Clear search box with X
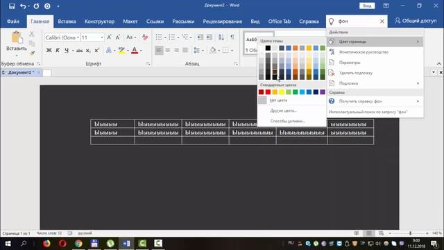The image size is (444, 250). pyautogui.click(x=382, y=22)
